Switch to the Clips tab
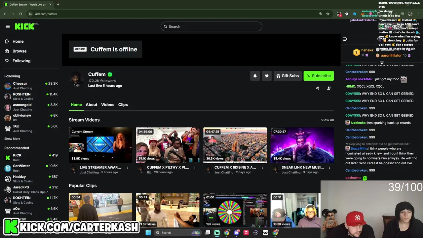This screenshot has height=238, width=423. (x=123, y=105)
